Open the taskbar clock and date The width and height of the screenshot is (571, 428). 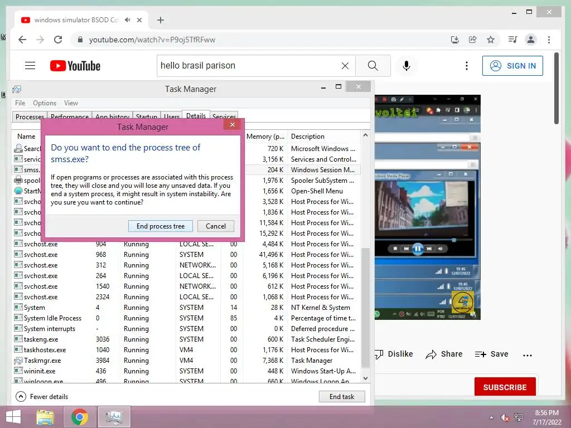546,417
